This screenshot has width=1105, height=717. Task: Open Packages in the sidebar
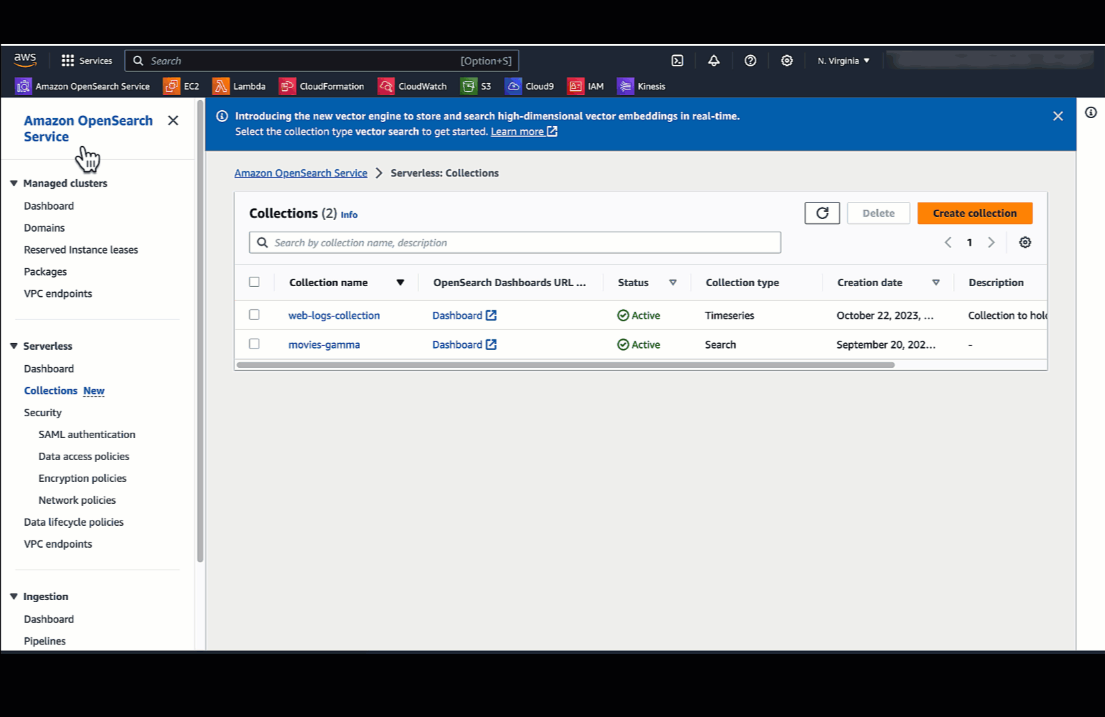(x=45, y=272)
